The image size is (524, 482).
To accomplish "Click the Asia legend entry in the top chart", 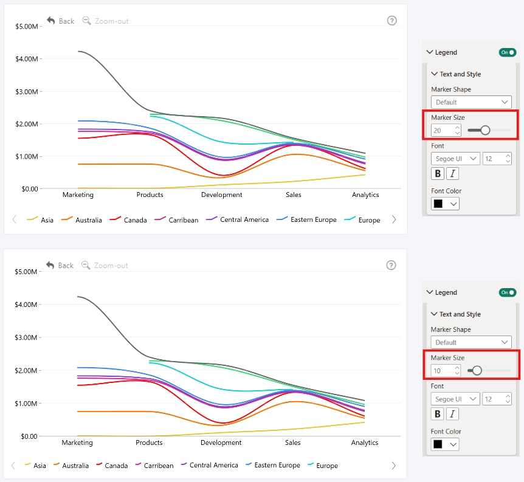I will (40, 220).
